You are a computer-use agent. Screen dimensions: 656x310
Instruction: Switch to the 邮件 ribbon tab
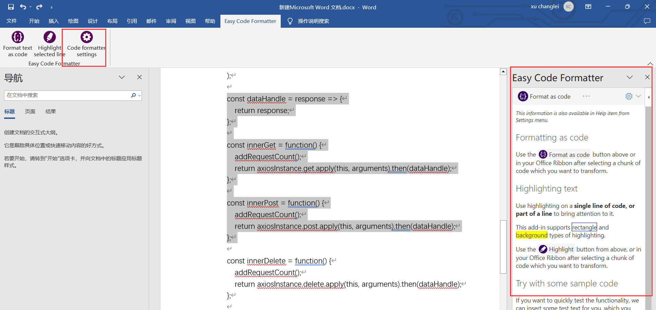click(x=151, y=21)
